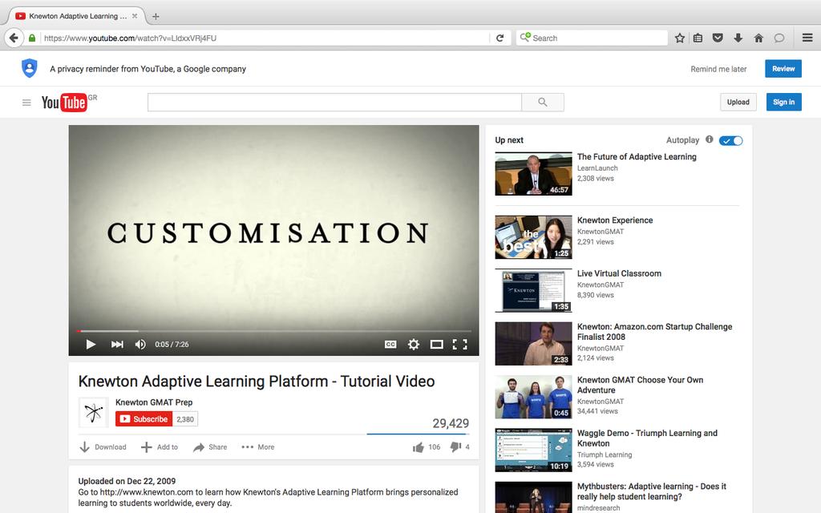The width and height of the screenshot is (821, 513).
Task: Click the 2,380 subscriber count
Action: 185,418
